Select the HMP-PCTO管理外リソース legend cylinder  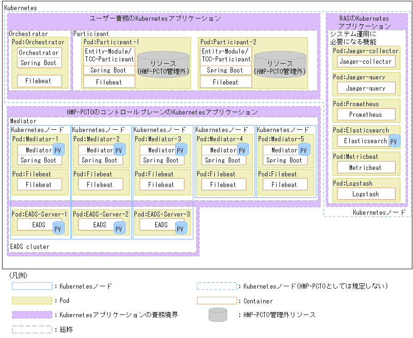point(217,314)
